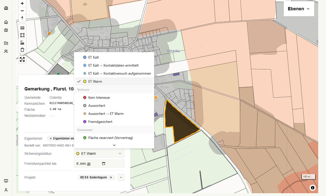Click the empty Netzbetreiber field
The width and height of the screenshot is (326, 196).
52,116
